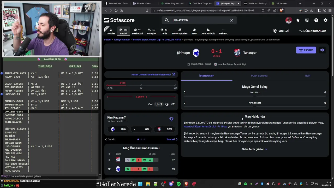Image resolution: width=334 pixels, height=188 pixels.
Task: Select the İstatistikler tab
Action: 206,76
